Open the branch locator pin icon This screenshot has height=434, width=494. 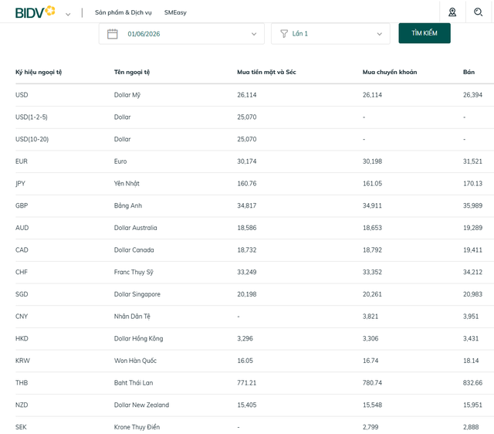[452, 12]
